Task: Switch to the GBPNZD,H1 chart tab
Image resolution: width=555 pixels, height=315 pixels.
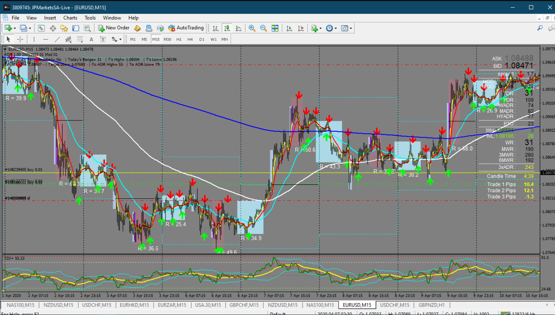Action: (x=431, y=305)
